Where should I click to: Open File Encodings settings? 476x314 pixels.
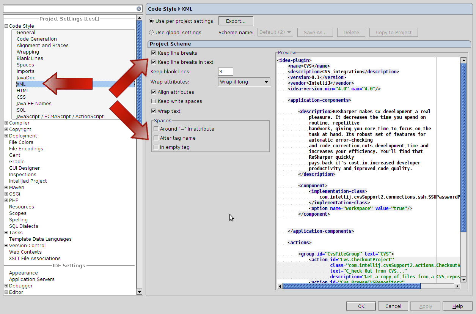26,149
